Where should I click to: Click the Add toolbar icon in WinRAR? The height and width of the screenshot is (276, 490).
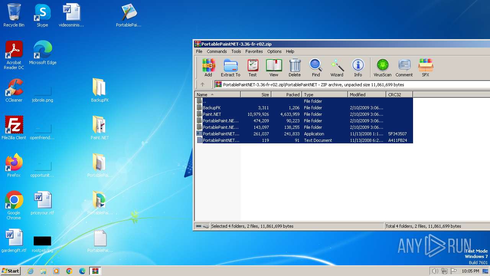point(208,68)
